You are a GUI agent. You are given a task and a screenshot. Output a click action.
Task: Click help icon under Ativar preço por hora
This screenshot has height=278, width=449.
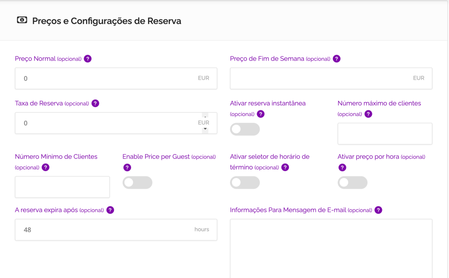[342, 167]
